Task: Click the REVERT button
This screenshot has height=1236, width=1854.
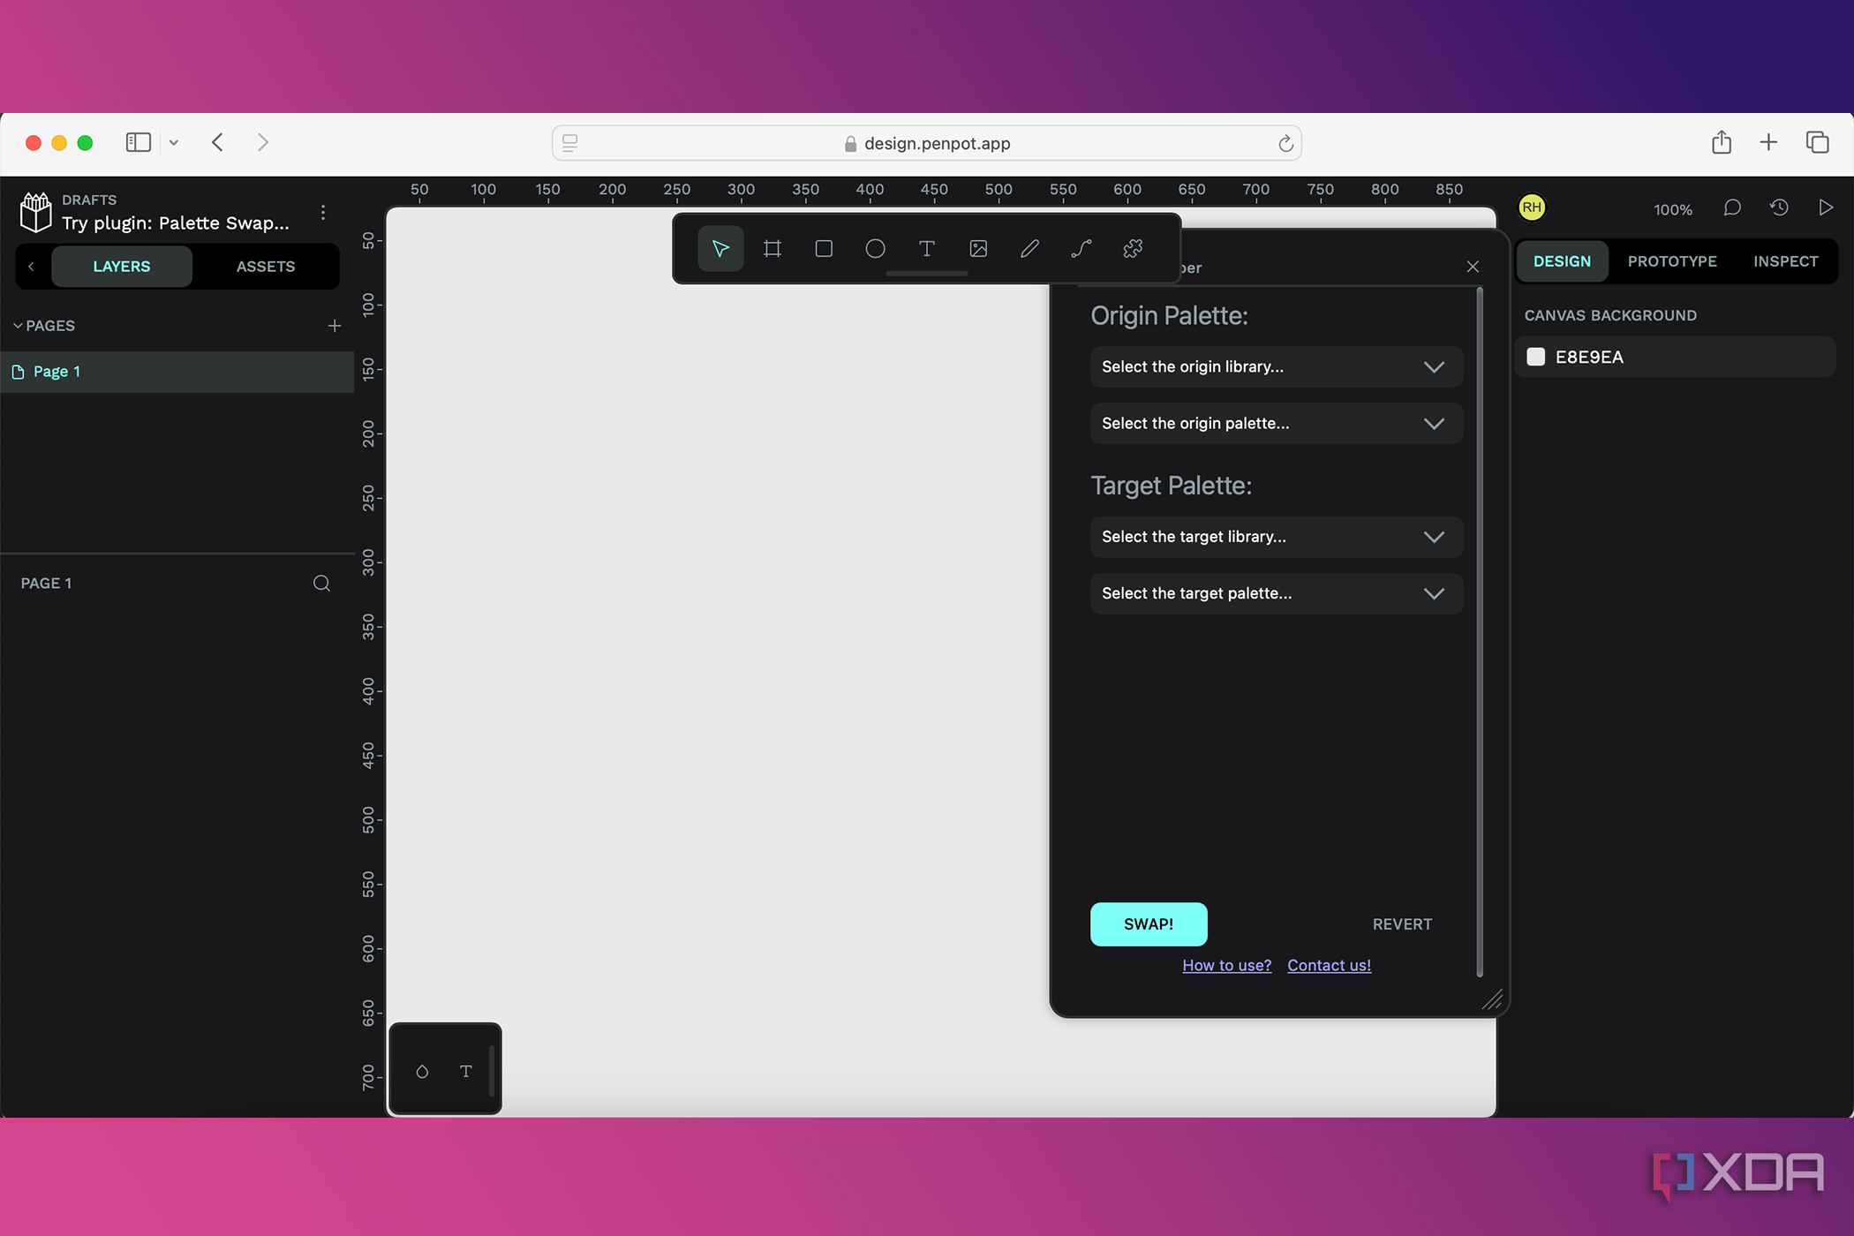Action: (x=1402, y=924)
